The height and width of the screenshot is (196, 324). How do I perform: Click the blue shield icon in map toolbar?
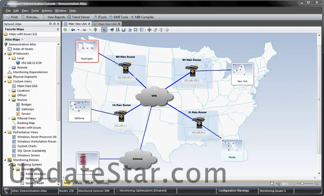130,30
